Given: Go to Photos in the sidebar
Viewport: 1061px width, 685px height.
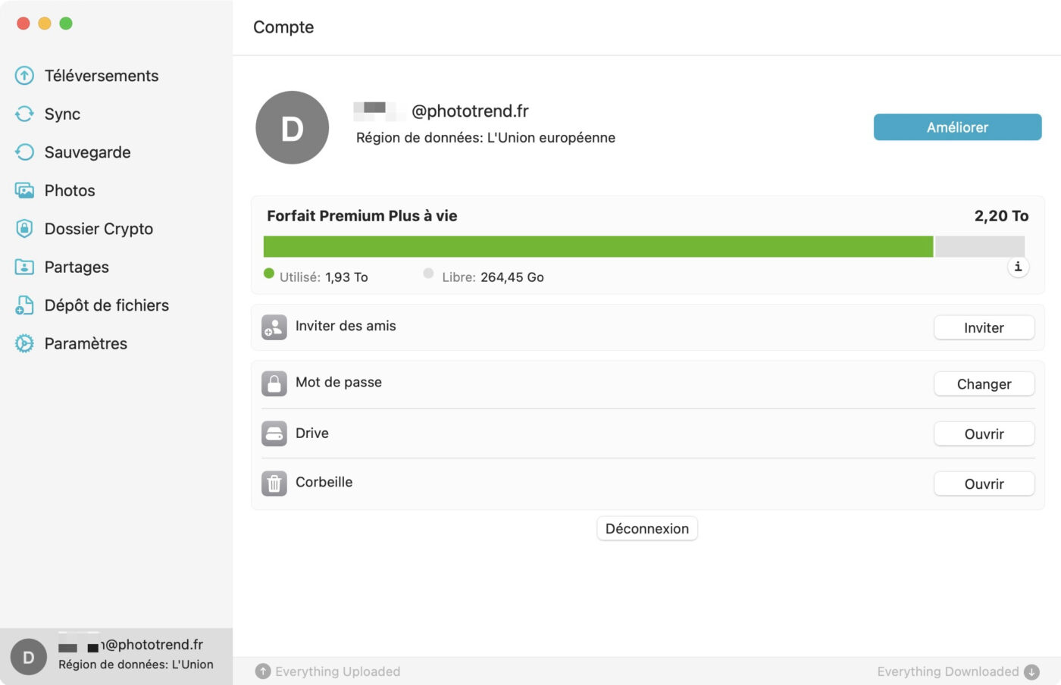Looking at the screenshot, I should tap(70, 190).
